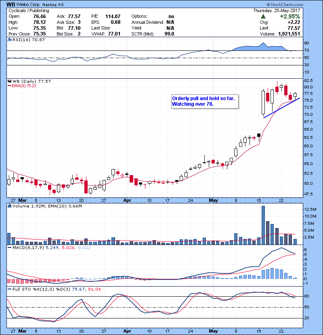Click the MACD(8,17,9) legend icon
The width and height of the screenshot is (323, 335).
click(9, 247)
